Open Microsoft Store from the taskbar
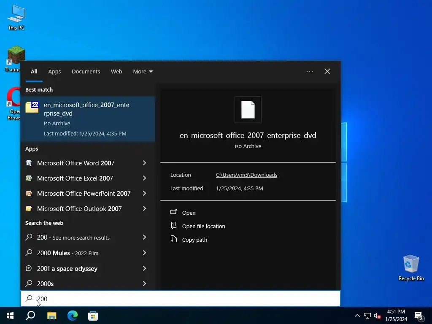 coord(93,316)
